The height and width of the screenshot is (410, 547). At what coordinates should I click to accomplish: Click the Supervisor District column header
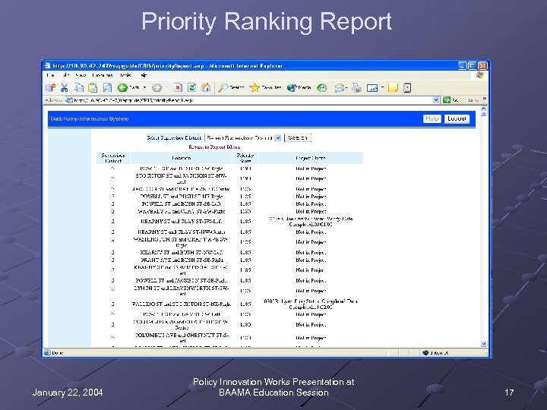113,158
